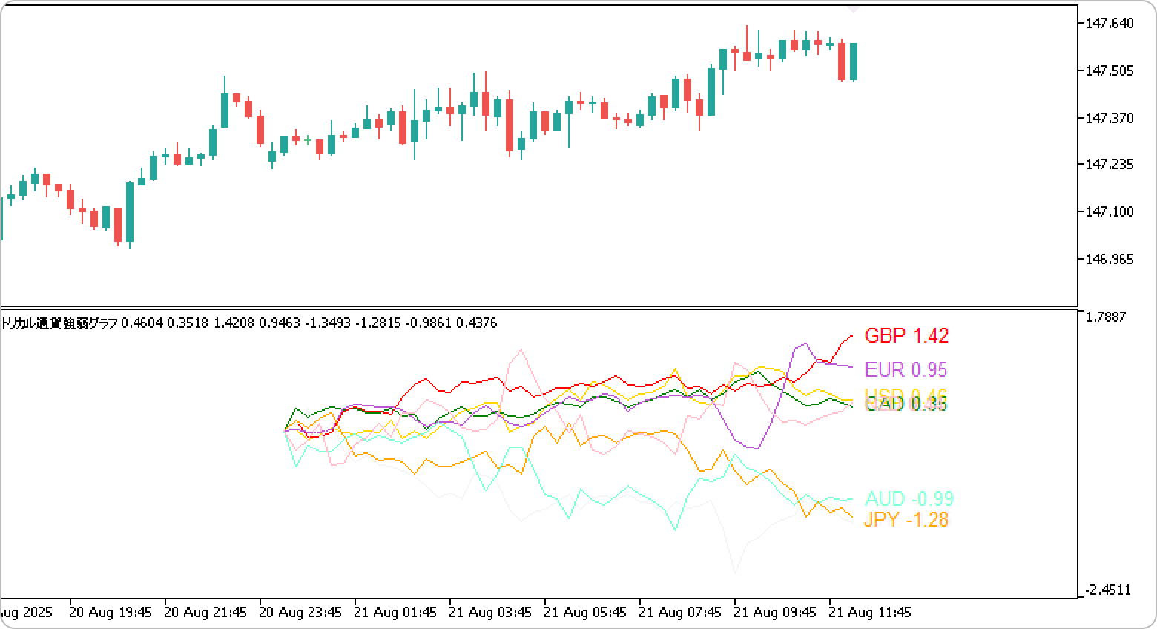Select the JPY -1.28 label
The image size is (1157, 629).
click(906, 520)
